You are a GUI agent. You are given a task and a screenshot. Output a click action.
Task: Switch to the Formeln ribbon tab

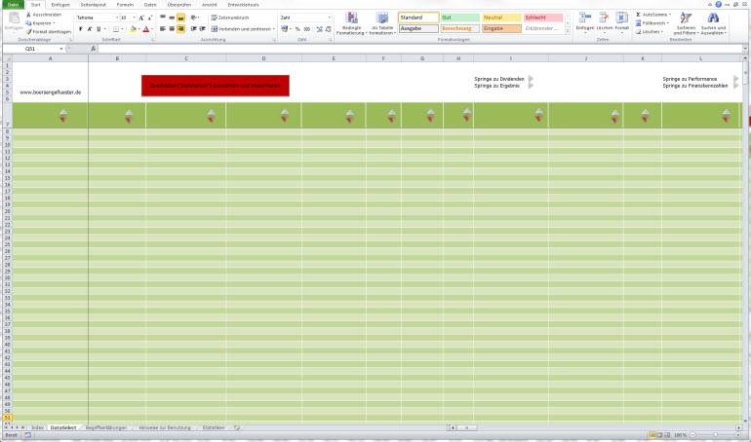point(125,5)
